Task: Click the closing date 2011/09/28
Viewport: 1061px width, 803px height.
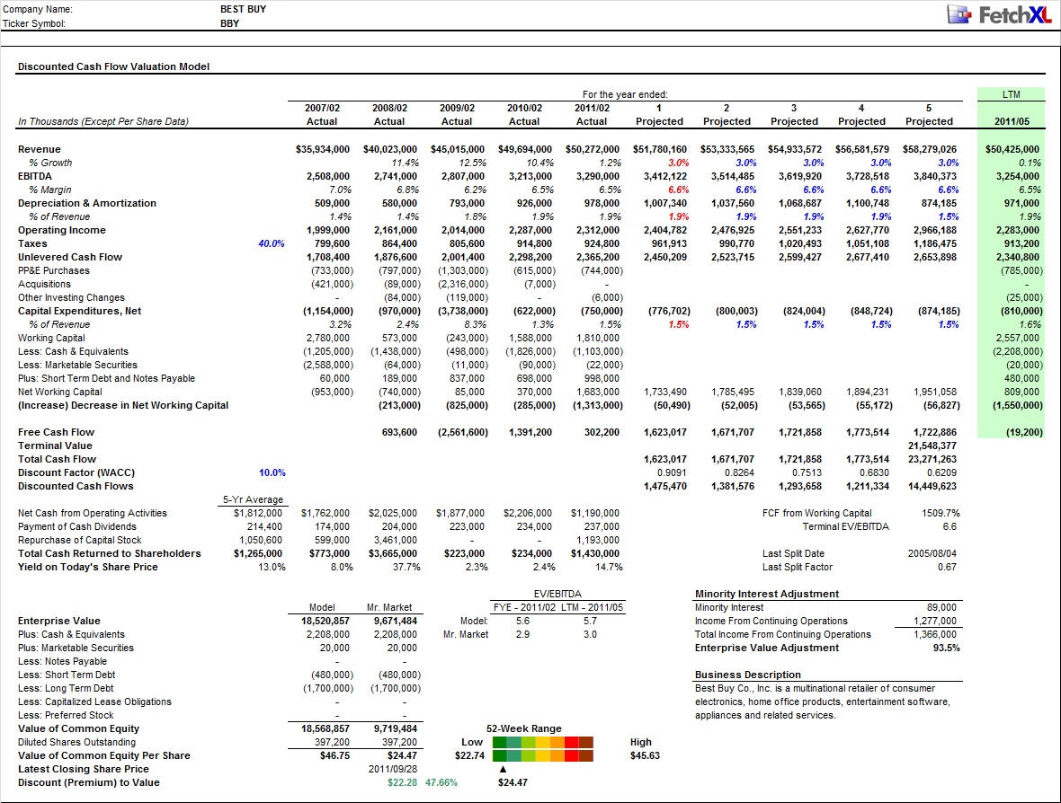Action: click(x=393, y=769)
